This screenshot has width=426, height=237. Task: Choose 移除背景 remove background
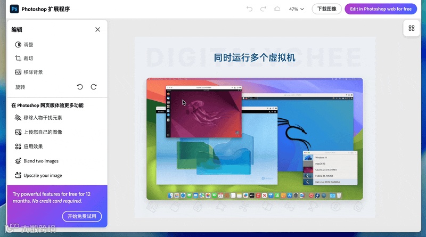click(29, 72)
